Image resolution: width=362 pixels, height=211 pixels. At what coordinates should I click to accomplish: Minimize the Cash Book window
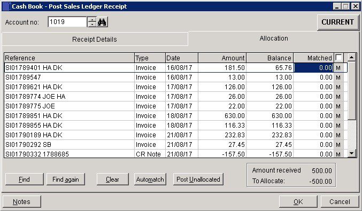[337, 6]
